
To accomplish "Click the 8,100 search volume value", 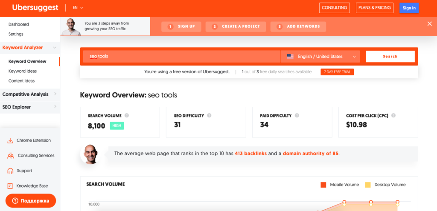I will [x=96, y=126].
